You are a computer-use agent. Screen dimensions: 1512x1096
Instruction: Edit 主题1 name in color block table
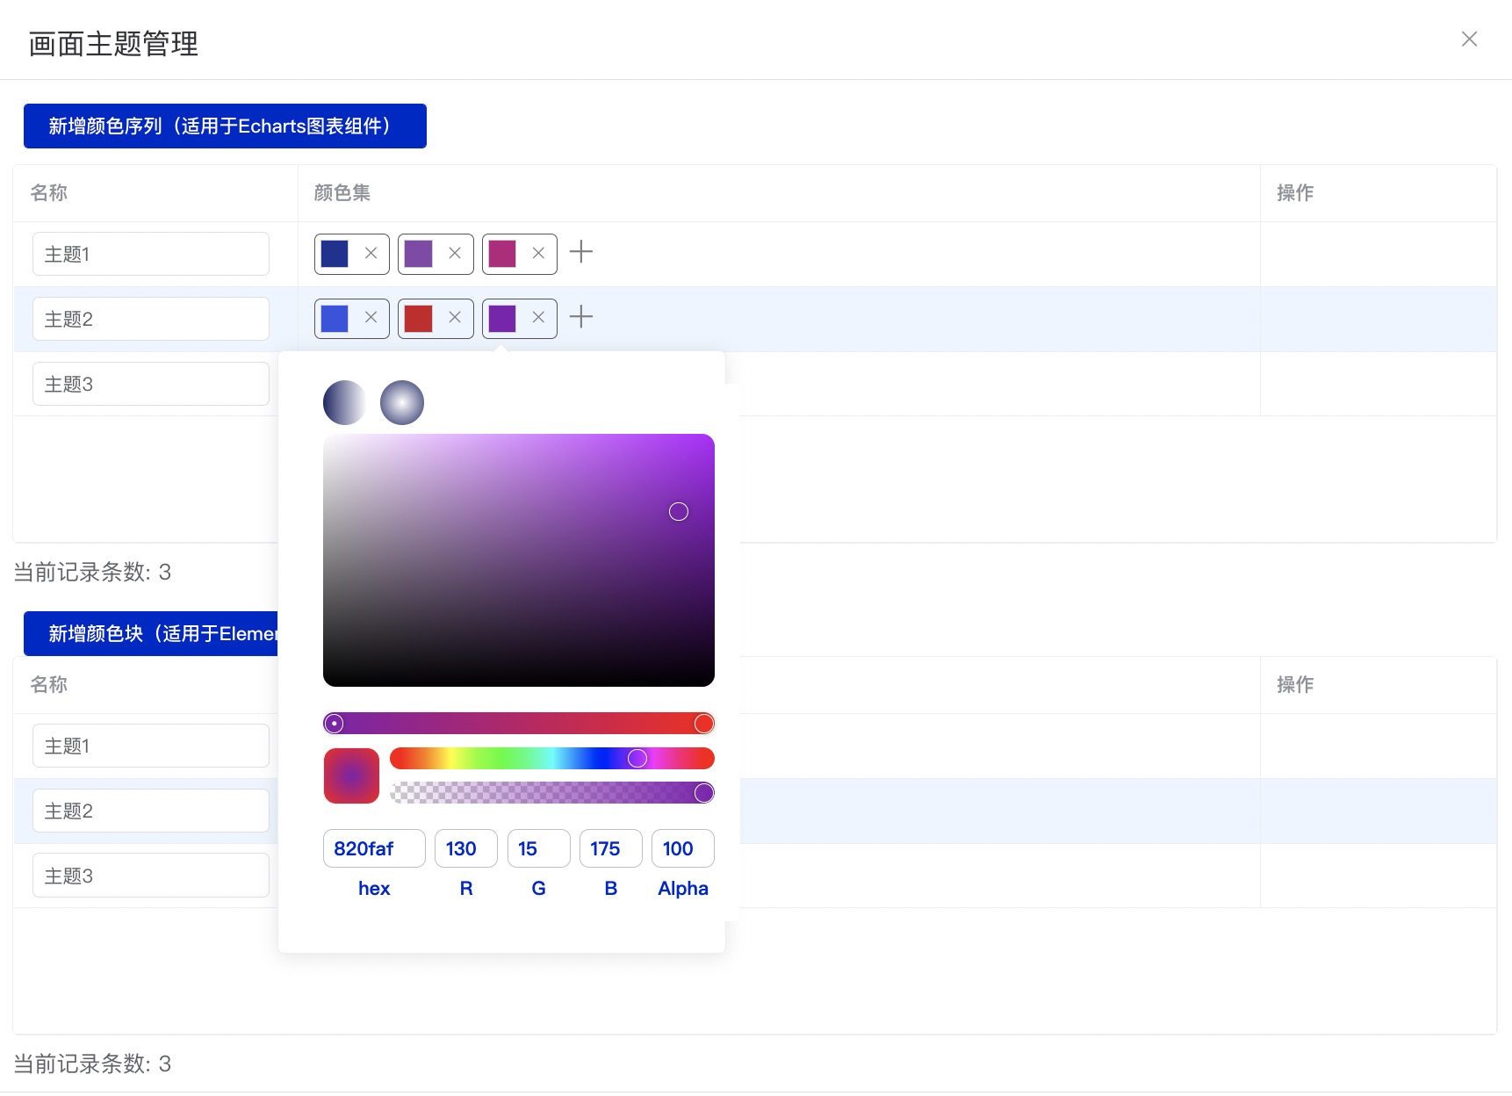[x=151, y=746]
